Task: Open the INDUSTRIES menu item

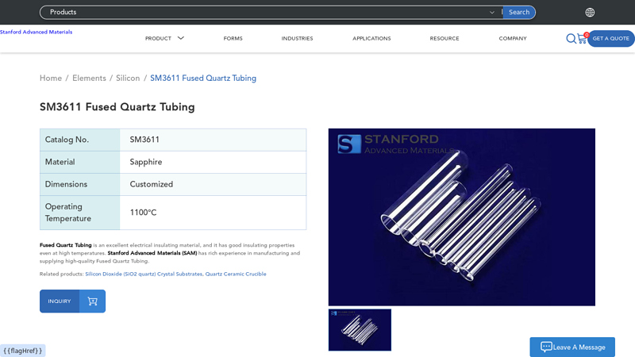Action: tap(297, 38)
